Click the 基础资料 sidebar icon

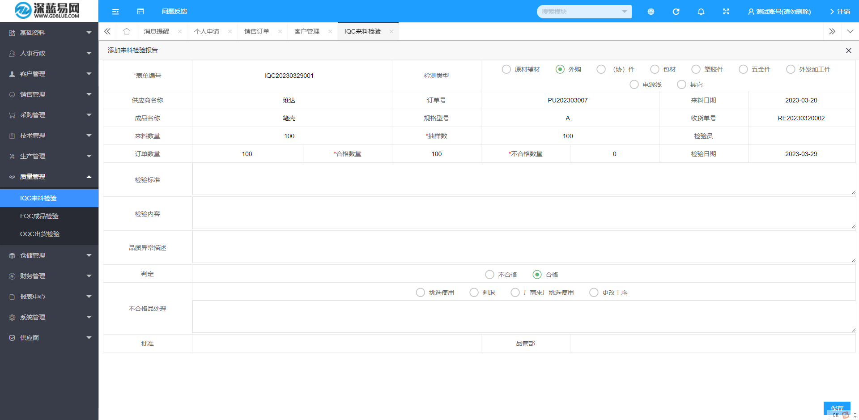(x=12, y=33)
